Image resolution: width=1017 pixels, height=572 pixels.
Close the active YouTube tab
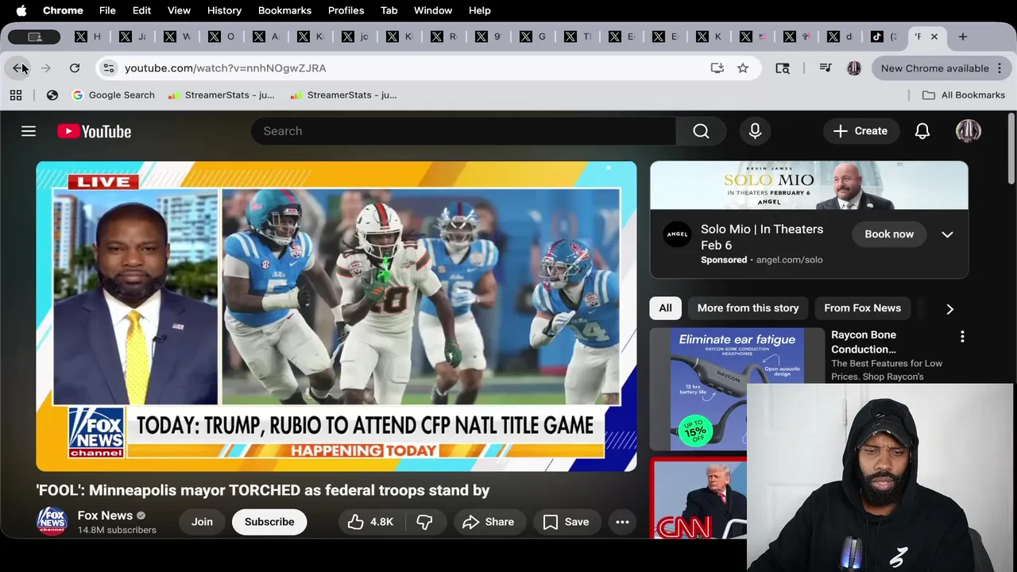[x=934, y=37]
